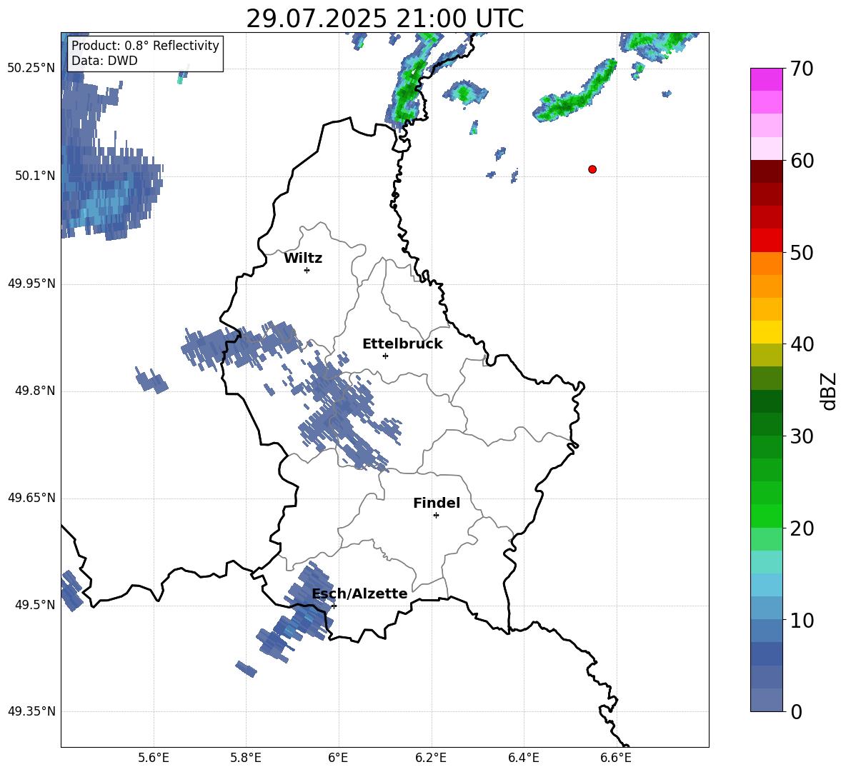Screen dimensions: 846x772
Task: Click the 6.4°E longitude label
Action: [x=523, y=758]
